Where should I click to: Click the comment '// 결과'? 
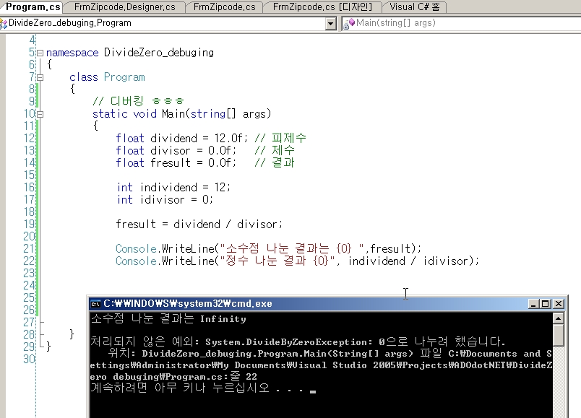coord(275,163)
